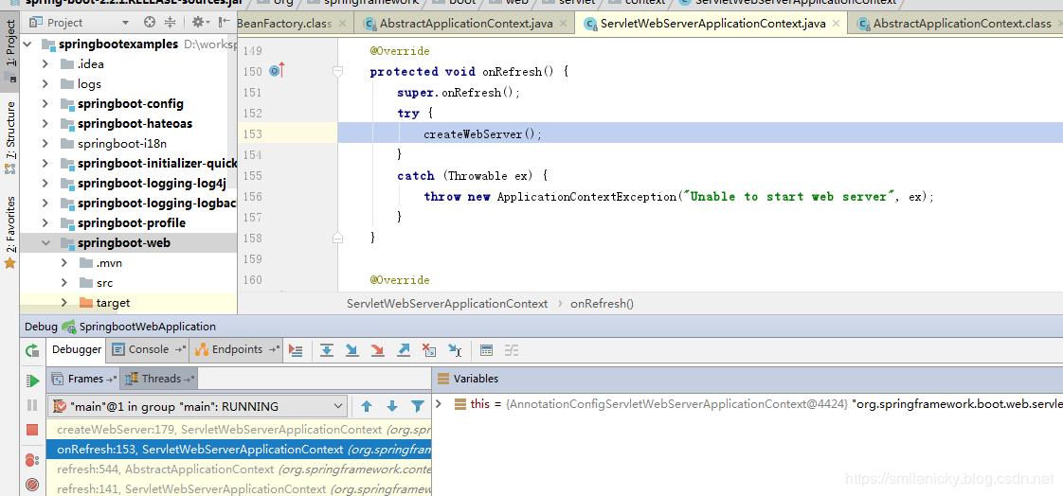Expand the springboot-hateoas module
Viewport: 1063px width, 496px height.
[x=45, y=124]
